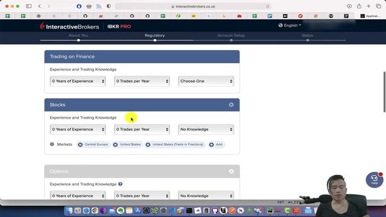The image size is (386, 217).
Task: Click the page vertical scrollbar
Action: tap(384, 92)
